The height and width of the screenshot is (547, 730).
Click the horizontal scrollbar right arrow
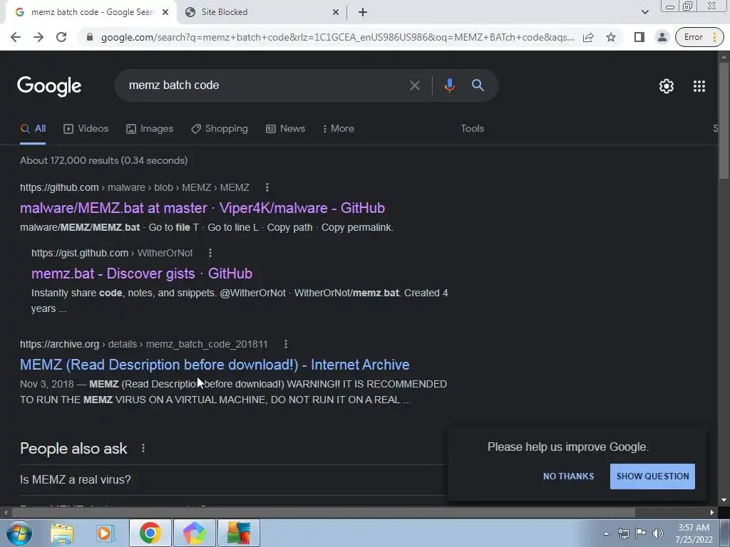(x=712, y=513)
